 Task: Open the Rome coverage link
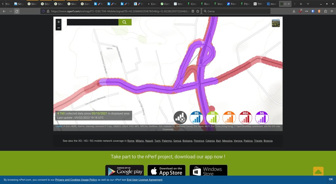pyautogui.click(x=131, y=141)
